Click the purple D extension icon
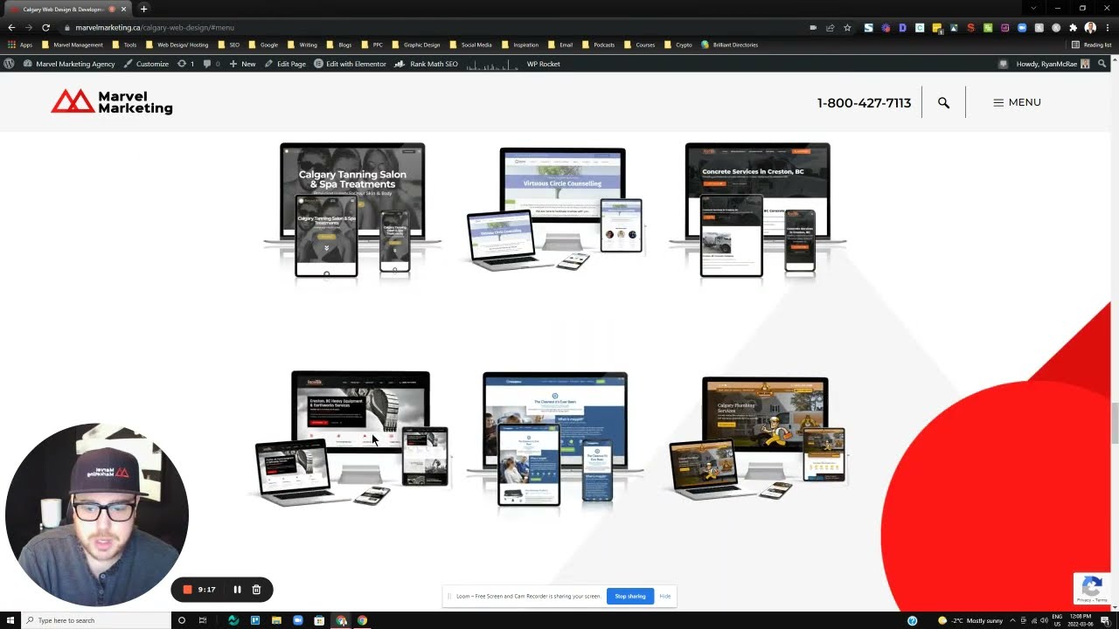 (902, 27)
